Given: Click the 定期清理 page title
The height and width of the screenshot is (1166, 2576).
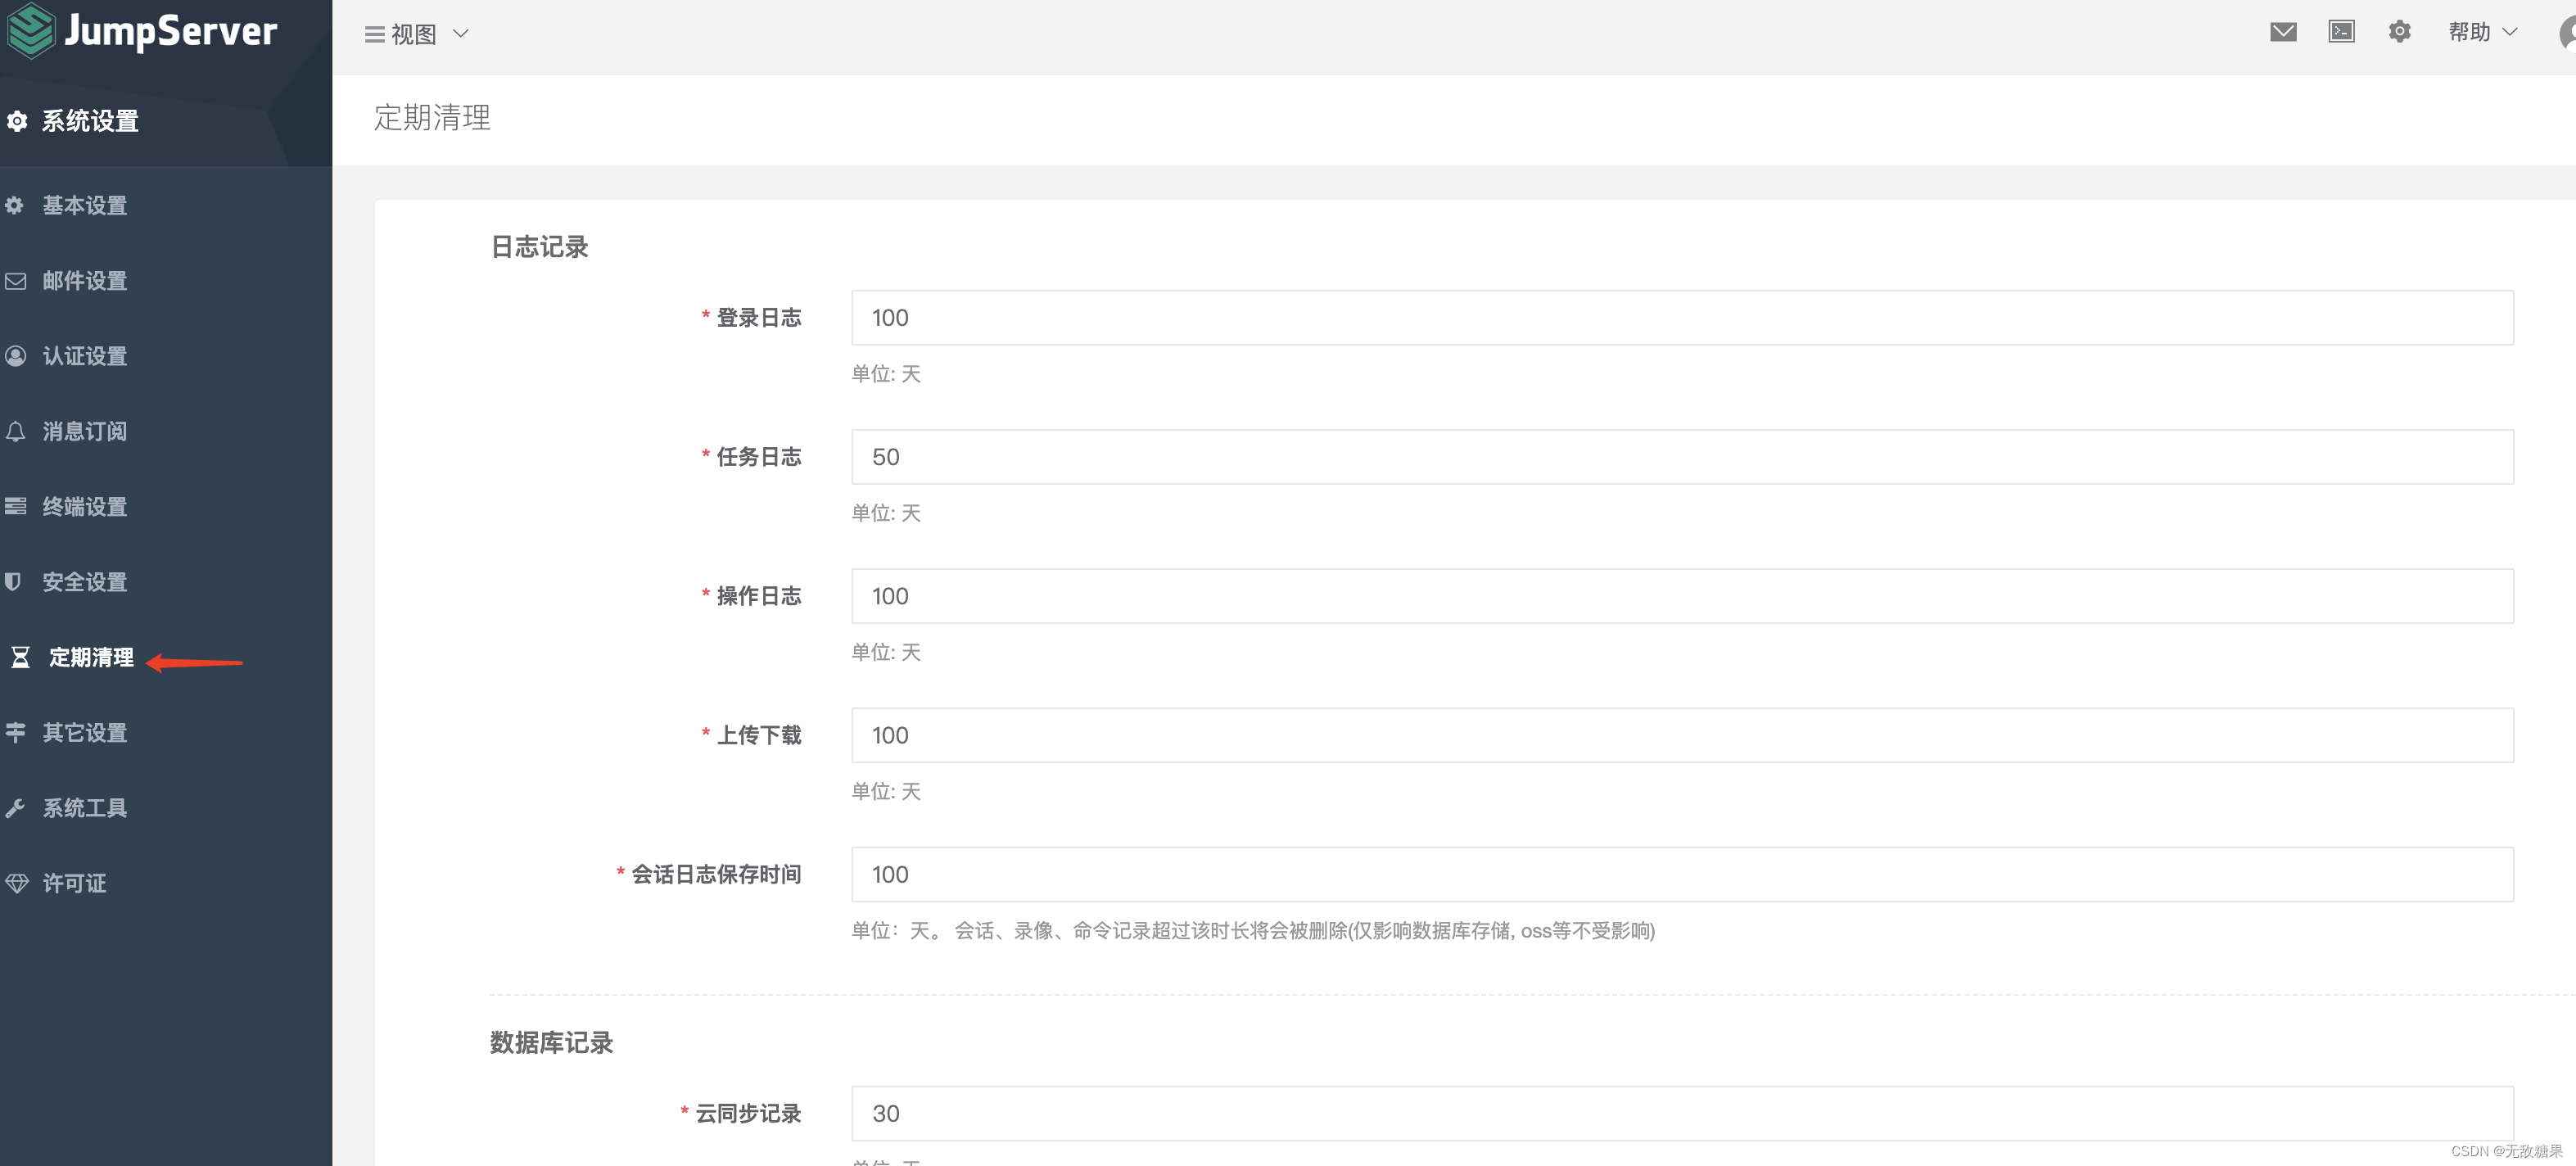Looking at the screenshot, I should pos(432,117).
